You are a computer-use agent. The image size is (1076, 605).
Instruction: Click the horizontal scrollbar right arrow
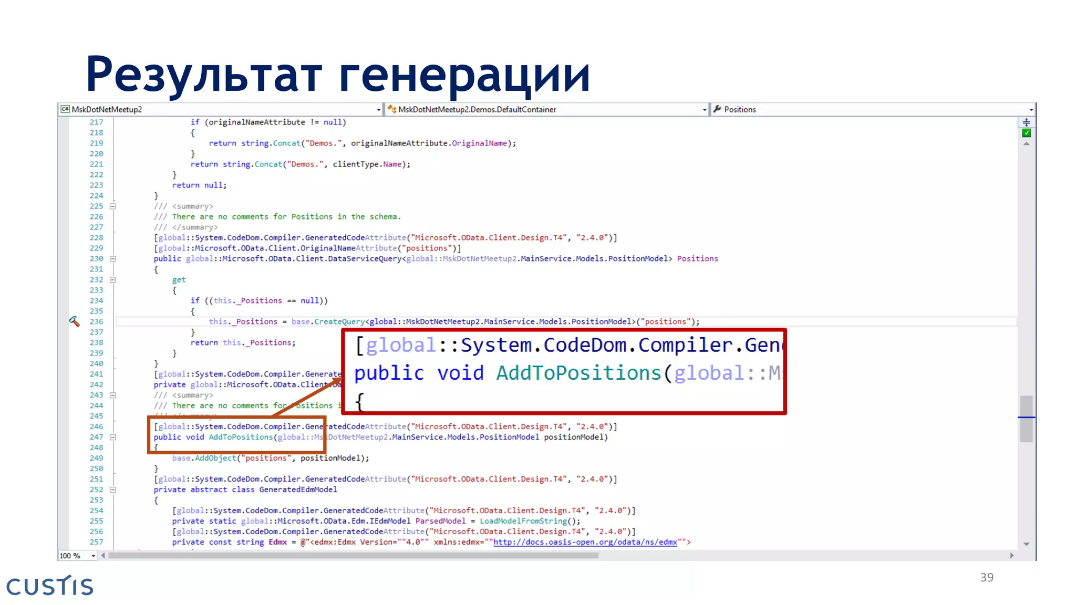(1012, 556)
